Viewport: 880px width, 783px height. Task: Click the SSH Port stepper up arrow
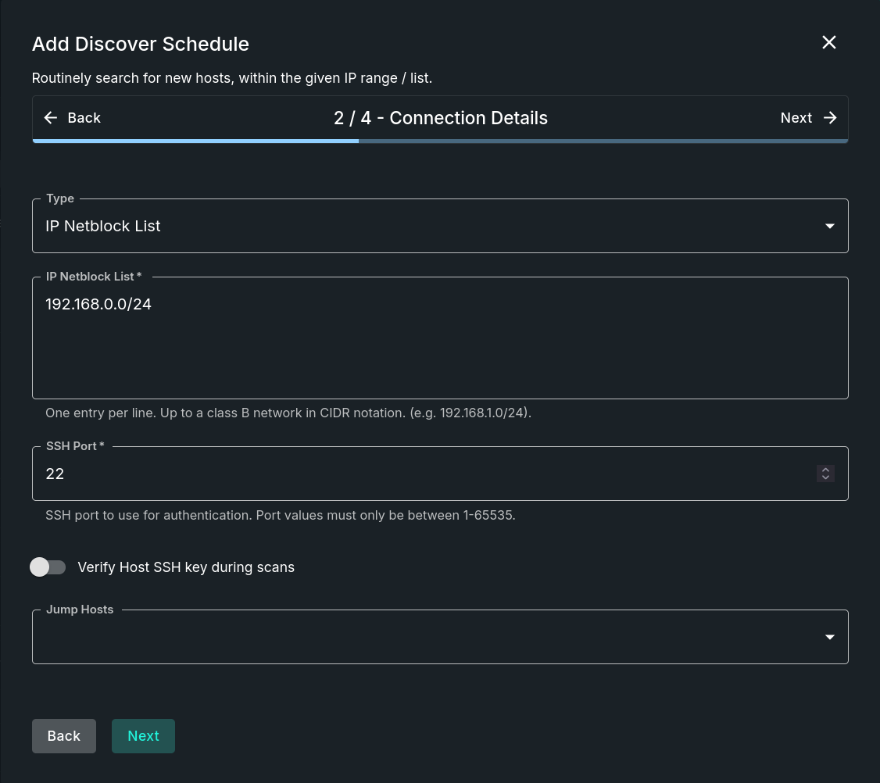825,470
